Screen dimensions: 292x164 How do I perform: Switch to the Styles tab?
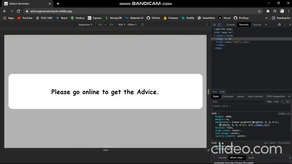[x=216, y=96]
